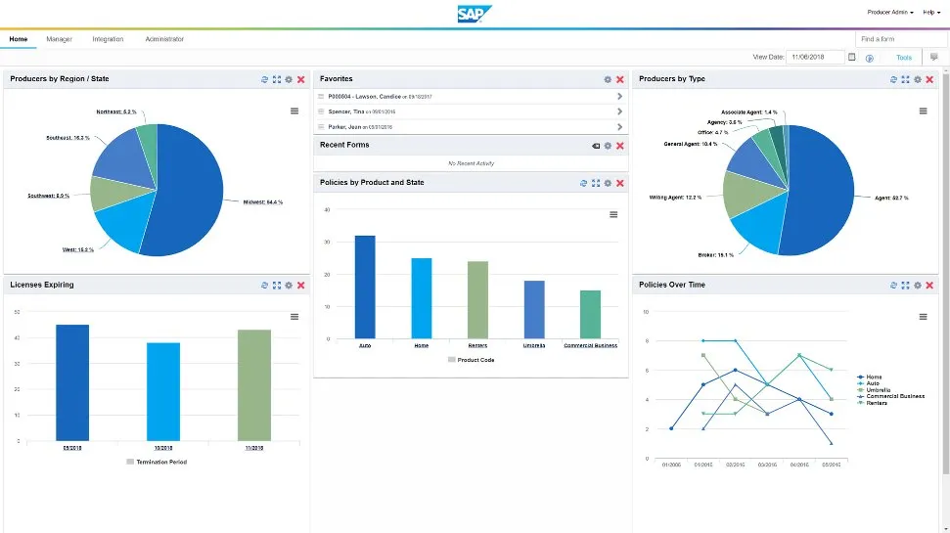Toggle Product Code legend under the bar chart
This screenshot has width=950, height=533.
click(471, 360)
